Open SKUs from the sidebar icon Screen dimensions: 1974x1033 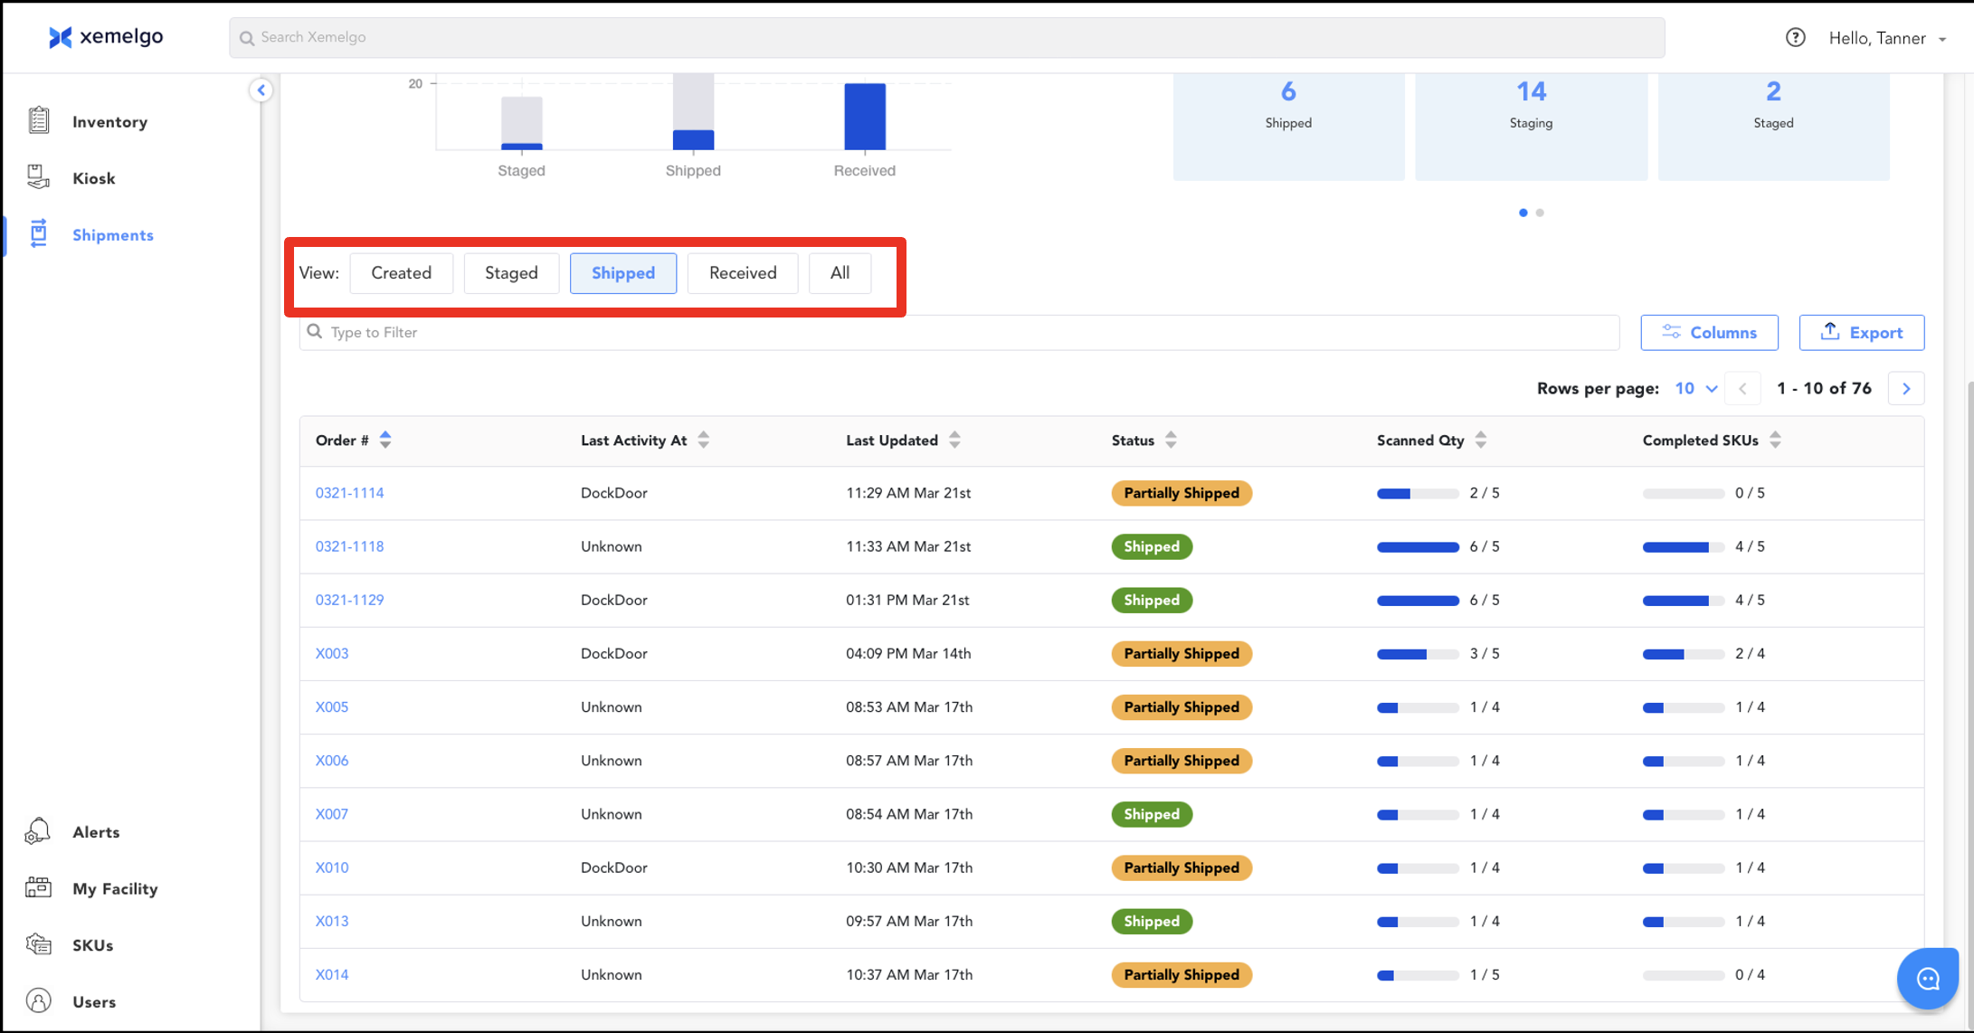[38, 944]
